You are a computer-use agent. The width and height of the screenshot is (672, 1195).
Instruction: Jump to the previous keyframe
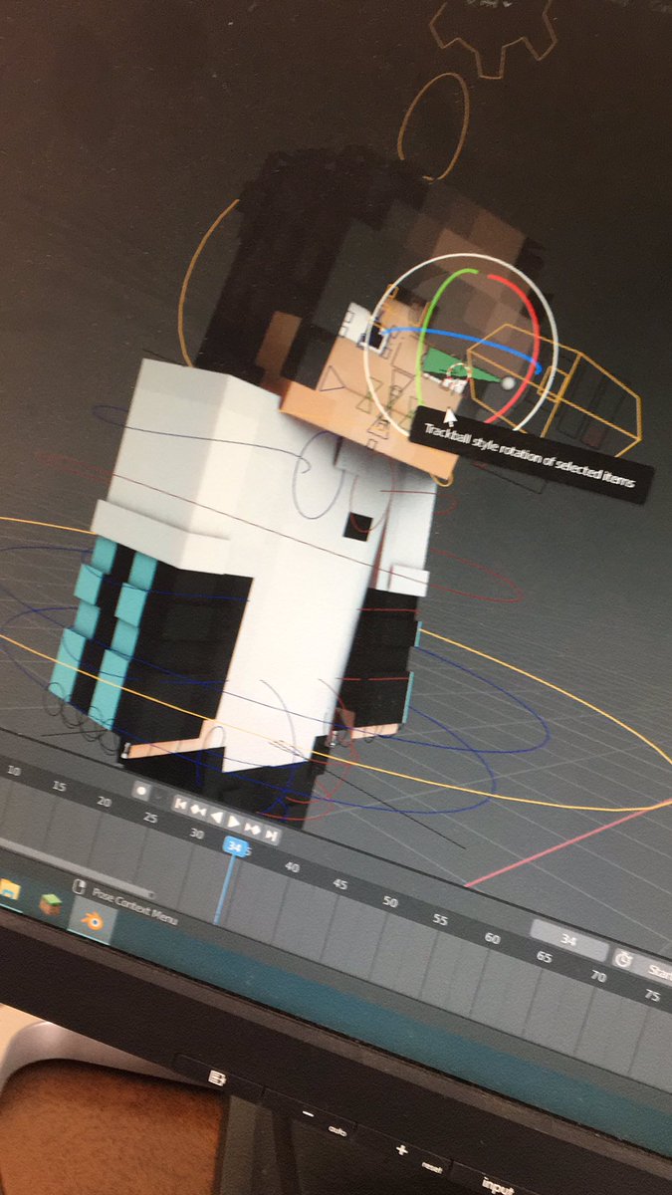[x=197, y=810]
